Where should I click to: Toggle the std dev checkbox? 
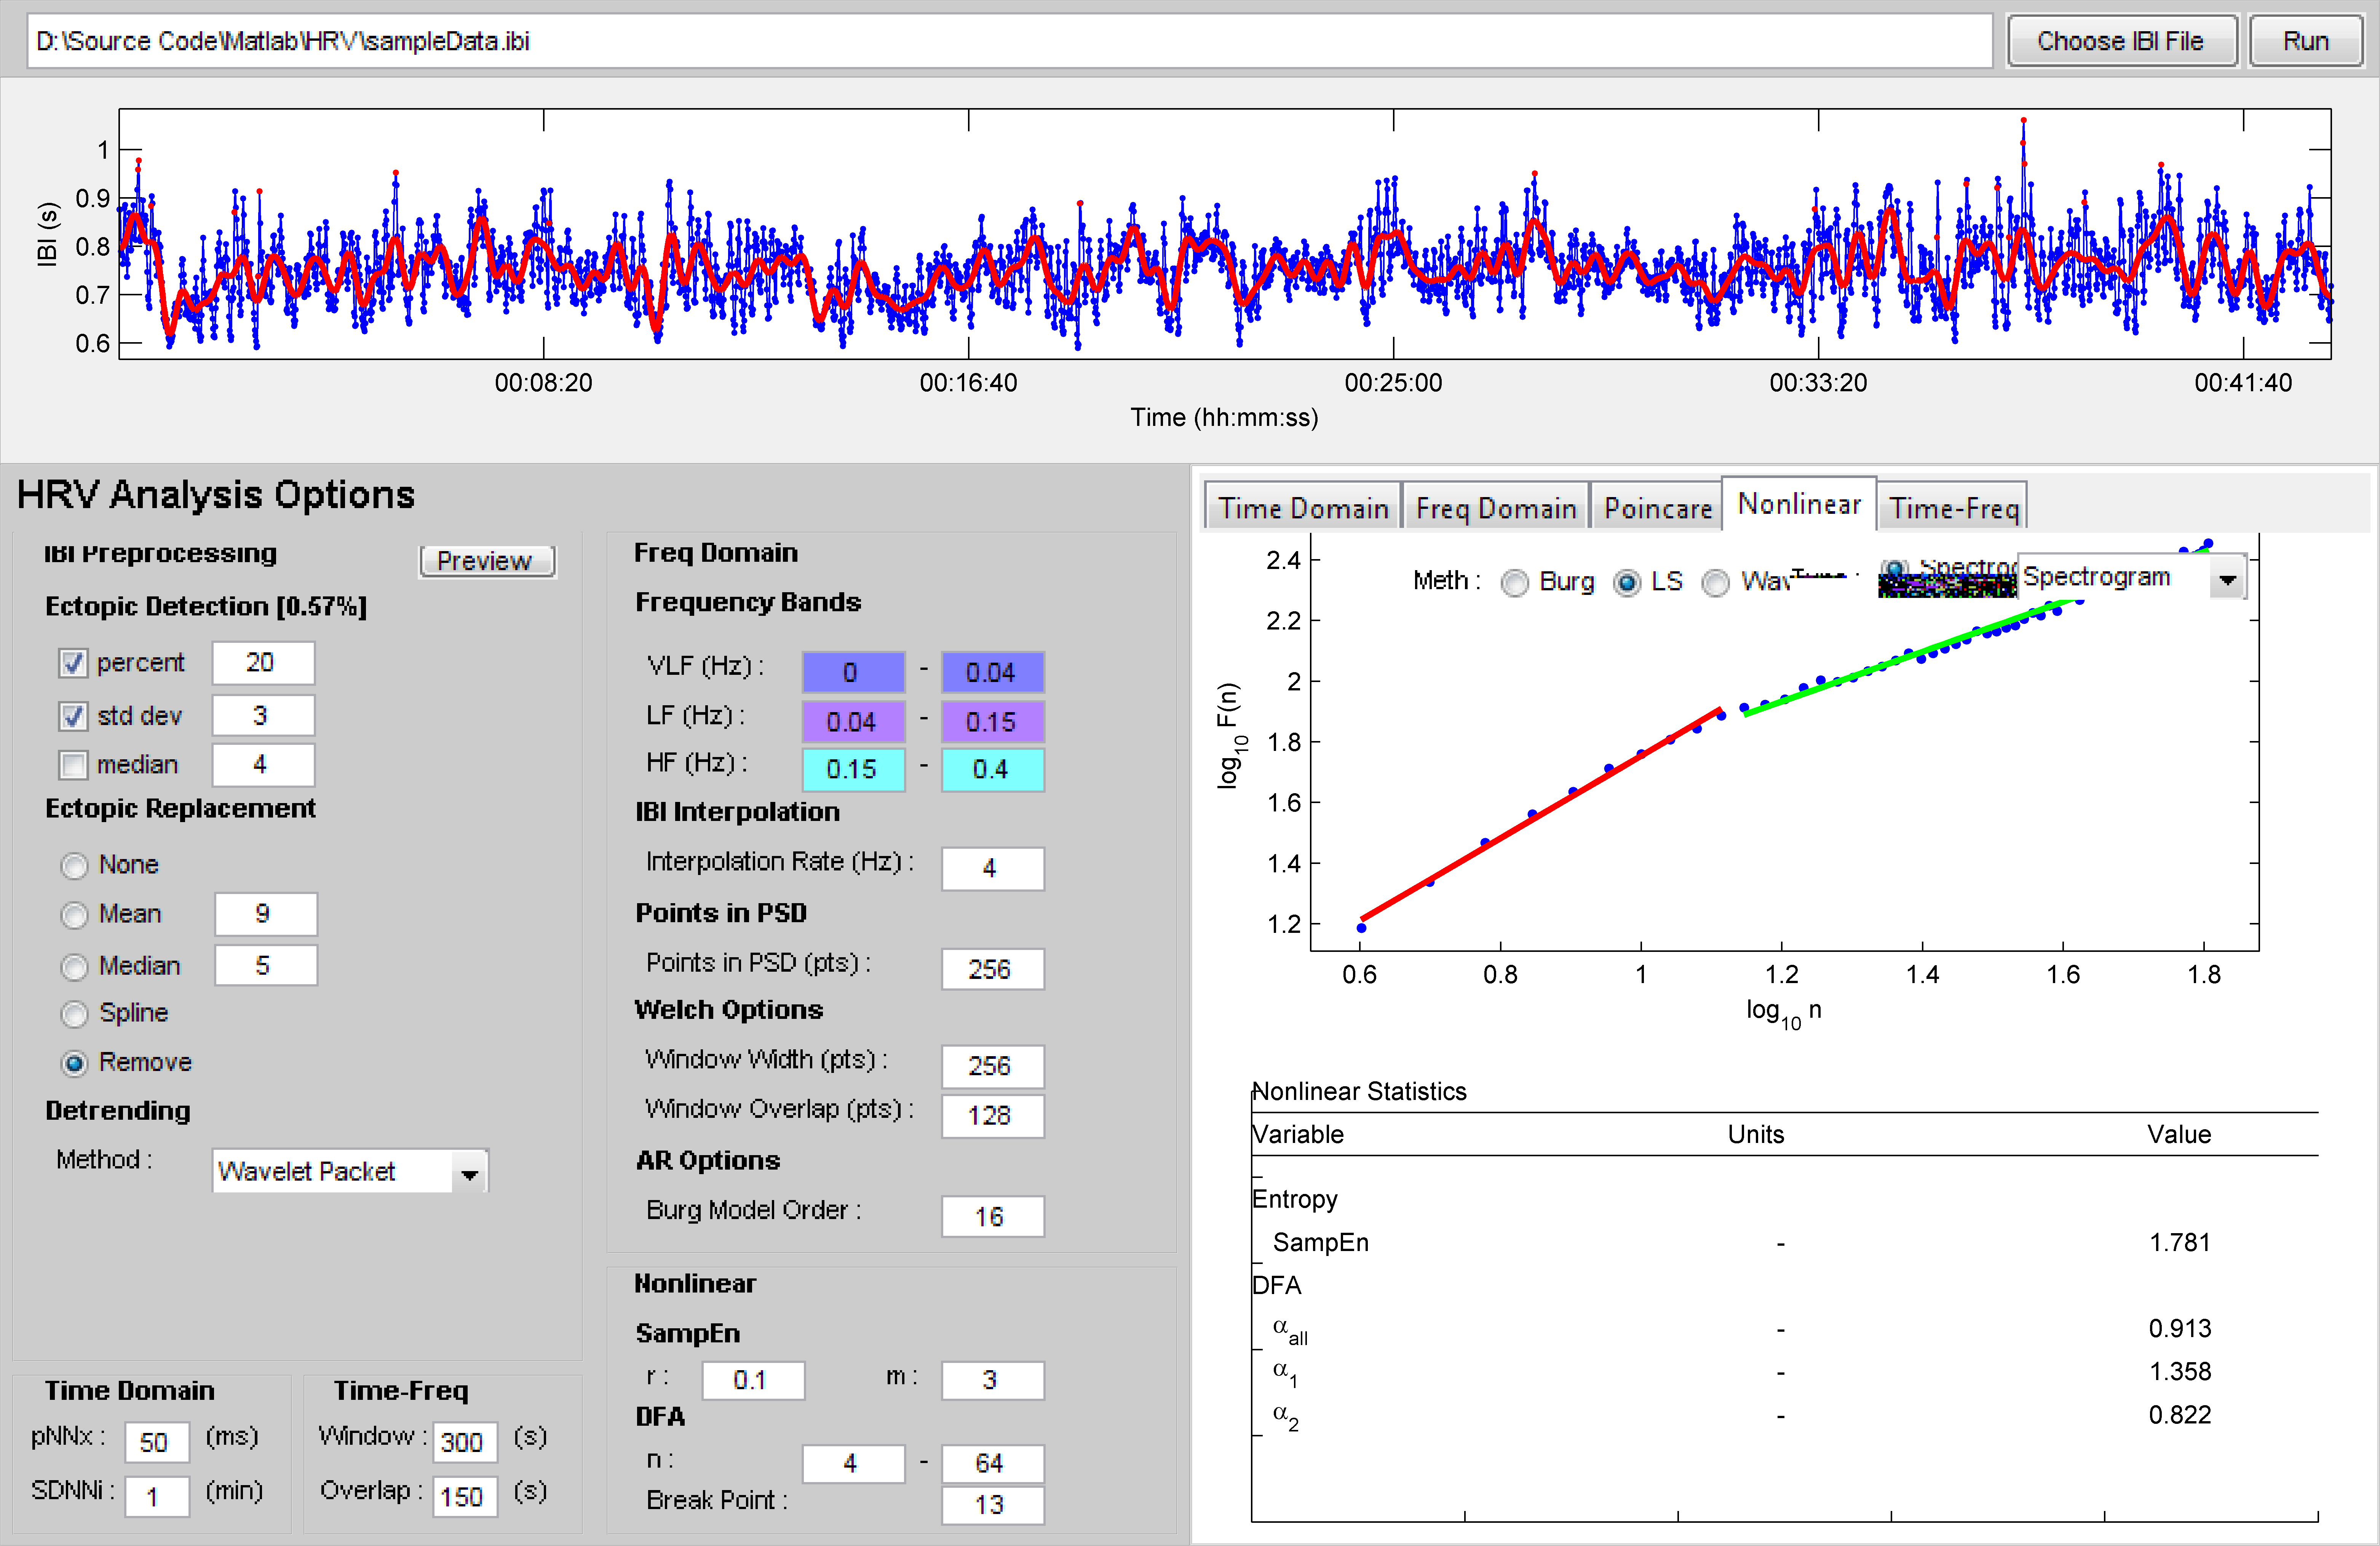coord(73,717)
